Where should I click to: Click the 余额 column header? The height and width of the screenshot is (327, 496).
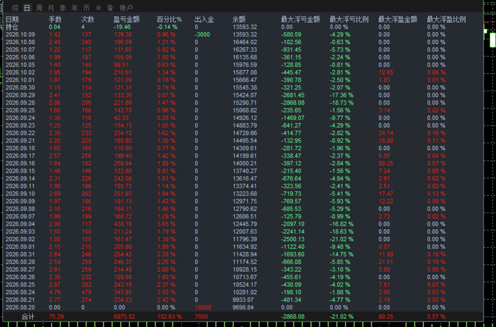click(x=239, y=19)
